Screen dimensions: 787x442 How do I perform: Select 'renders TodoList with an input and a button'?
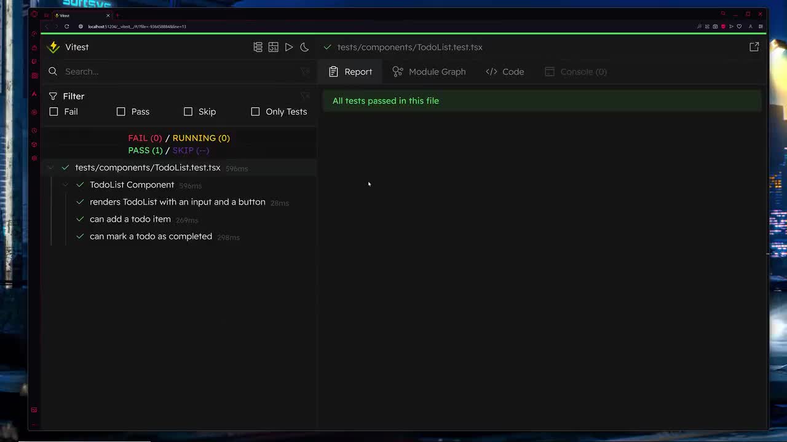(x=178, y=202)
